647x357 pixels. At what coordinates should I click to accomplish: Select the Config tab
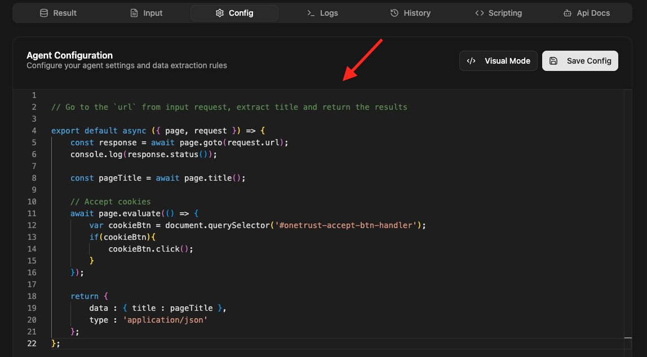(x=234, y=13)
